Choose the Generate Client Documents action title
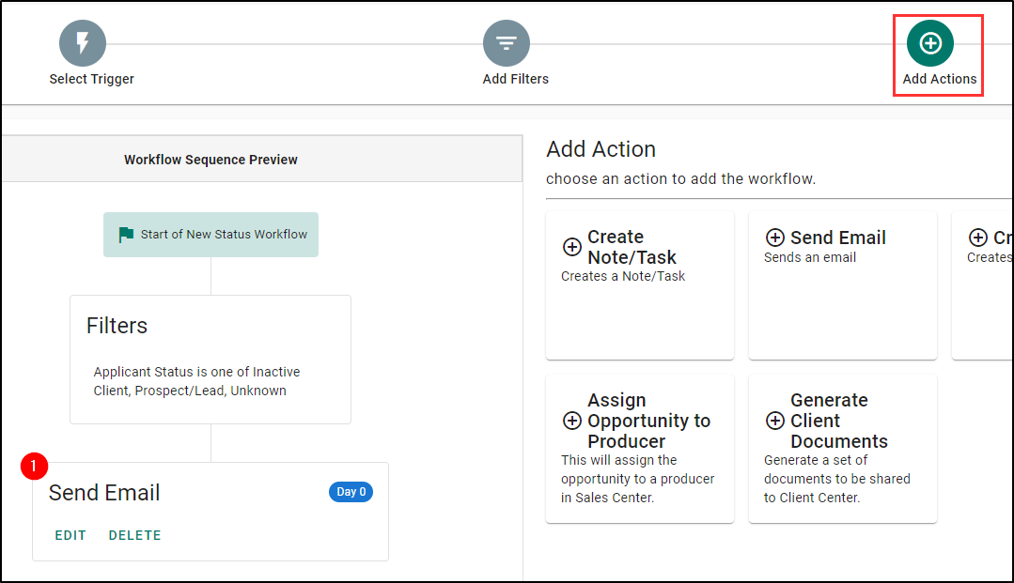This screenshot has height=583, width=1014. pyautogui.click(x=838, y=421)
